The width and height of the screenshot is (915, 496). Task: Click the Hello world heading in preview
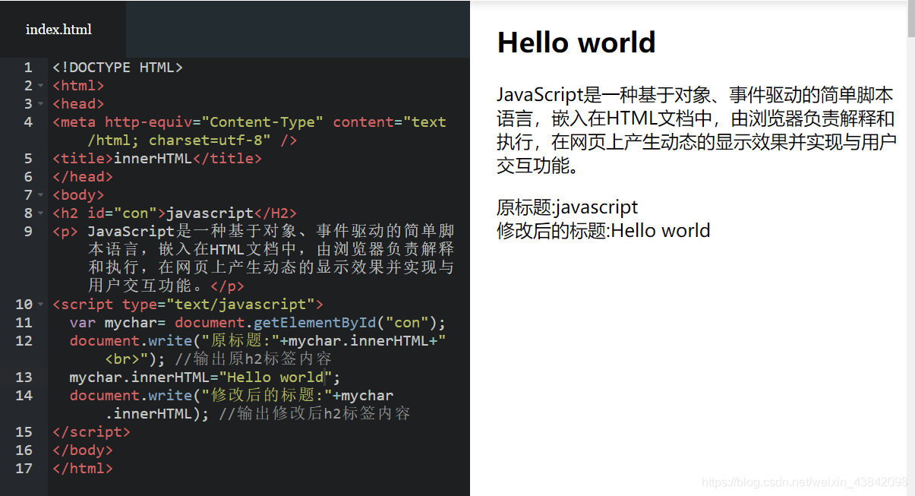coord(576,43)
